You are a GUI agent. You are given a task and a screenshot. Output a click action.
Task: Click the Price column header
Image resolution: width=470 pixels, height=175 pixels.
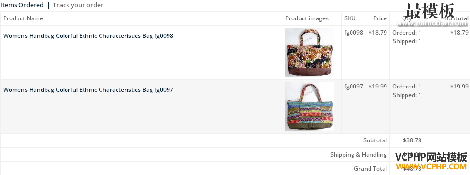click(x=380, y=18)
